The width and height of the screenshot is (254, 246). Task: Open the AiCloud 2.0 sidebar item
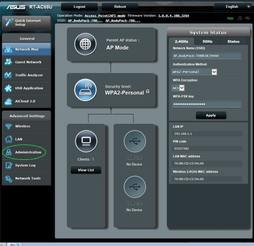pyautogui.click(x=26, y=101)
